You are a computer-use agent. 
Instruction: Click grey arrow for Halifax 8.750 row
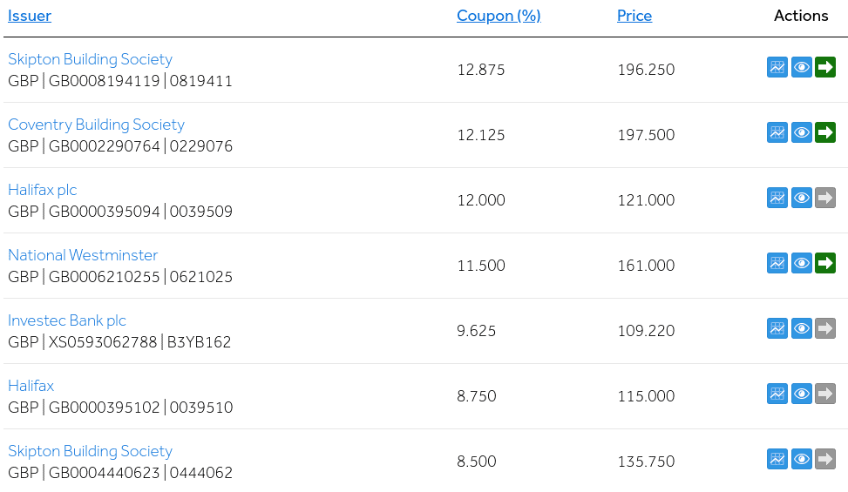(825, 394)
